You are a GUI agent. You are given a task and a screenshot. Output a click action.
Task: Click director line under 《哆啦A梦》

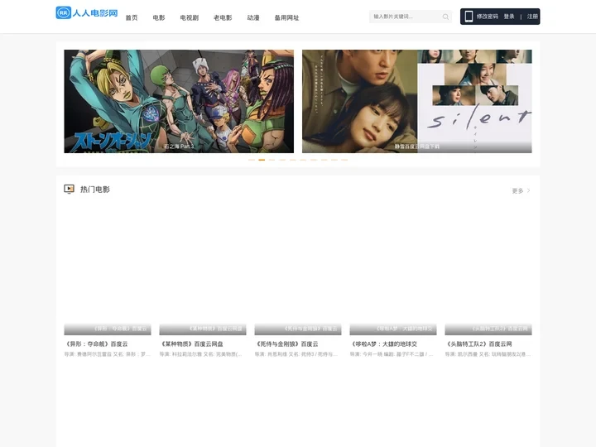392,354
